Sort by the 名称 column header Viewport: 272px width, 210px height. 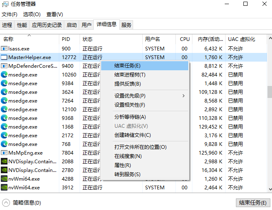tap(29, 39)
